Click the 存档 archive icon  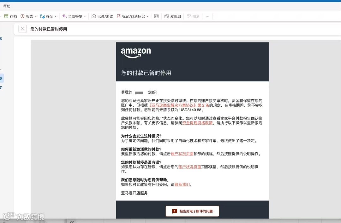coord(6,16)
